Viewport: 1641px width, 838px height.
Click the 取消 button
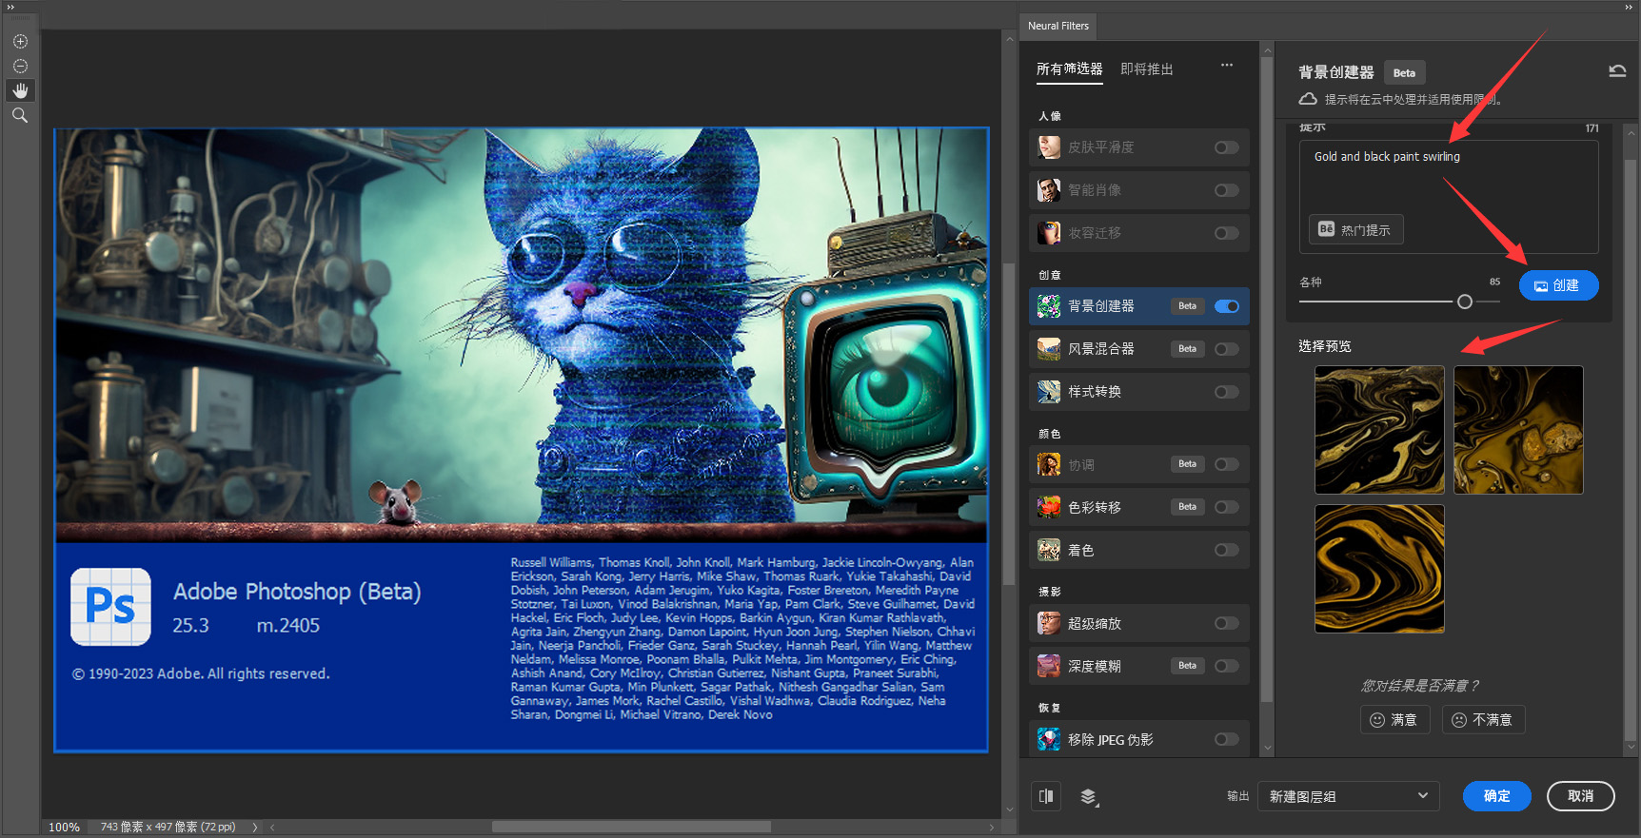1580,796
